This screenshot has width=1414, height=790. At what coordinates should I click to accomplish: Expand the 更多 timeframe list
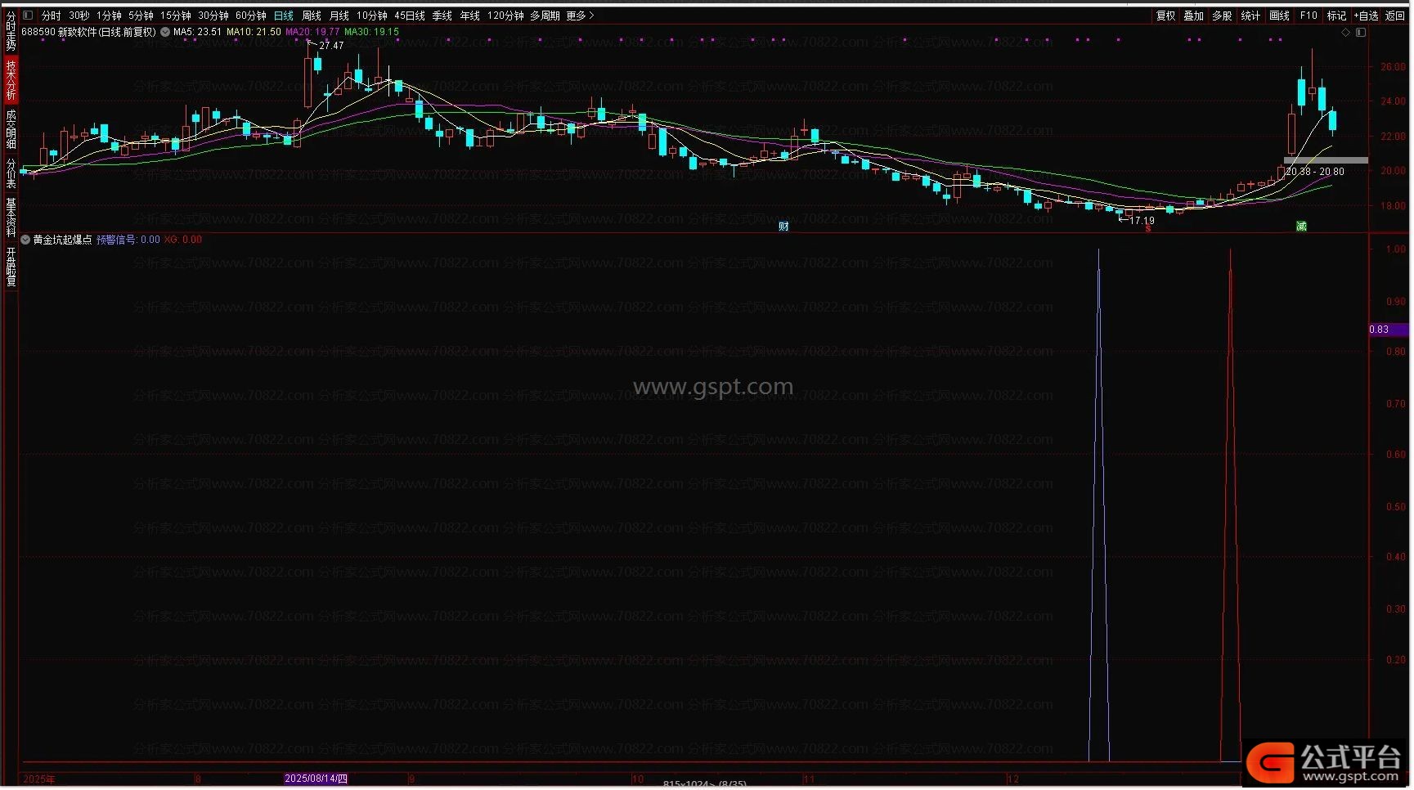(x=580, y=16)
